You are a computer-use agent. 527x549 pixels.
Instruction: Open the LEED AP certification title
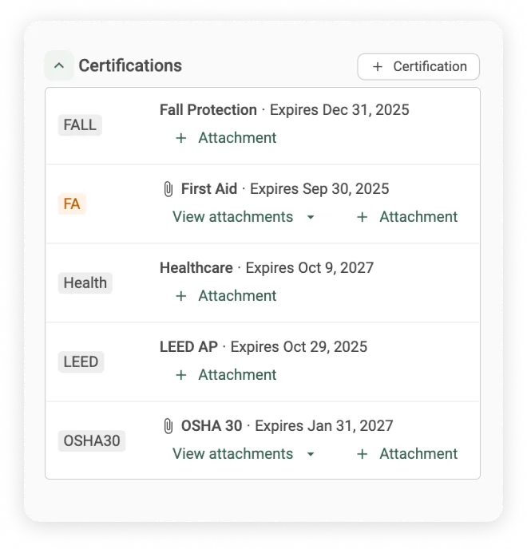pos(188,347)
